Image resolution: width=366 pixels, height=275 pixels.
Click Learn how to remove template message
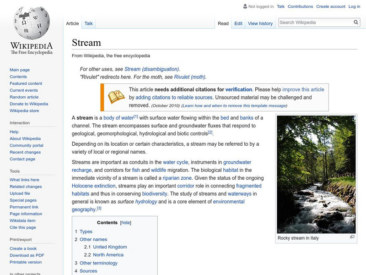(x=234, y=106)
